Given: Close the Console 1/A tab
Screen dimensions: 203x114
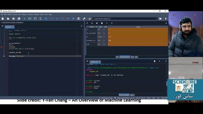Looking at the screenshot, I should tap(99, 62).
